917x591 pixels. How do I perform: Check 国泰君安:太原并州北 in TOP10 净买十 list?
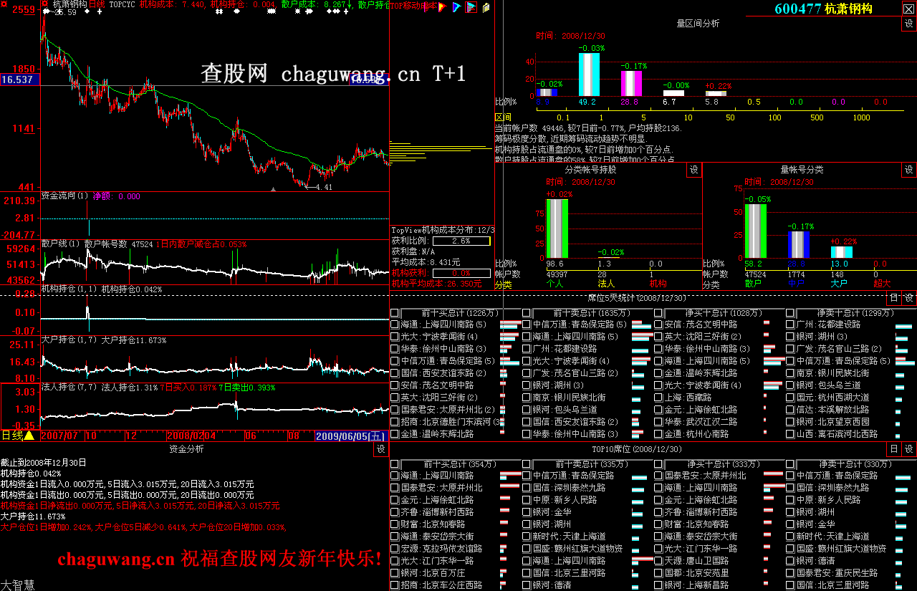point(658,476)
